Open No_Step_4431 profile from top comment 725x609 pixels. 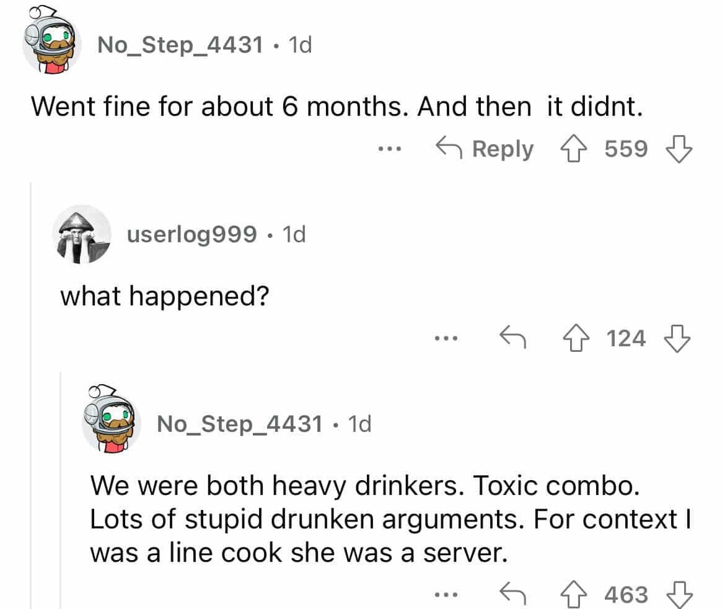pos(180,45)
